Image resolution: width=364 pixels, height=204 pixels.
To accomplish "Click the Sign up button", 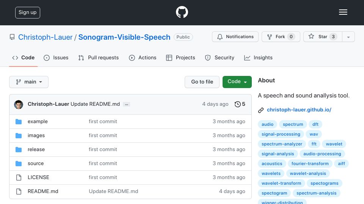I will point(28,12).
